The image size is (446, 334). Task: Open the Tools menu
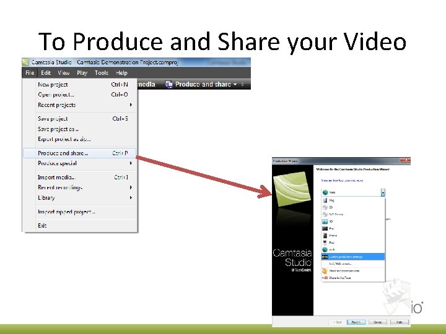point(102,73)
